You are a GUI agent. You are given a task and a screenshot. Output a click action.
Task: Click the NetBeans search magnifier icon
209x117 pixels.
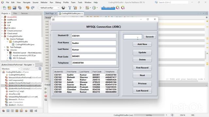tap(156, 2)
